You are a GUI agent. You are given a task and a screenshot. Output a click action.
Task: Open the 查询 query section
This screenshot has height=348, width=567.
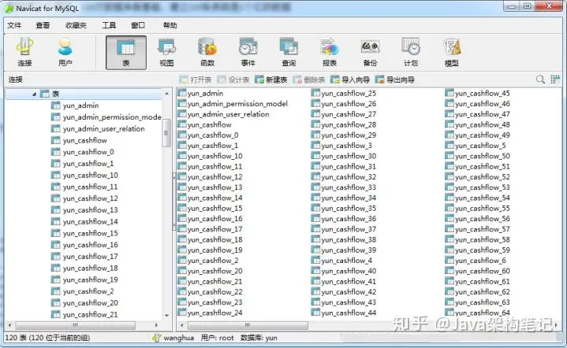pyautogui.click(x=289, y=52)
